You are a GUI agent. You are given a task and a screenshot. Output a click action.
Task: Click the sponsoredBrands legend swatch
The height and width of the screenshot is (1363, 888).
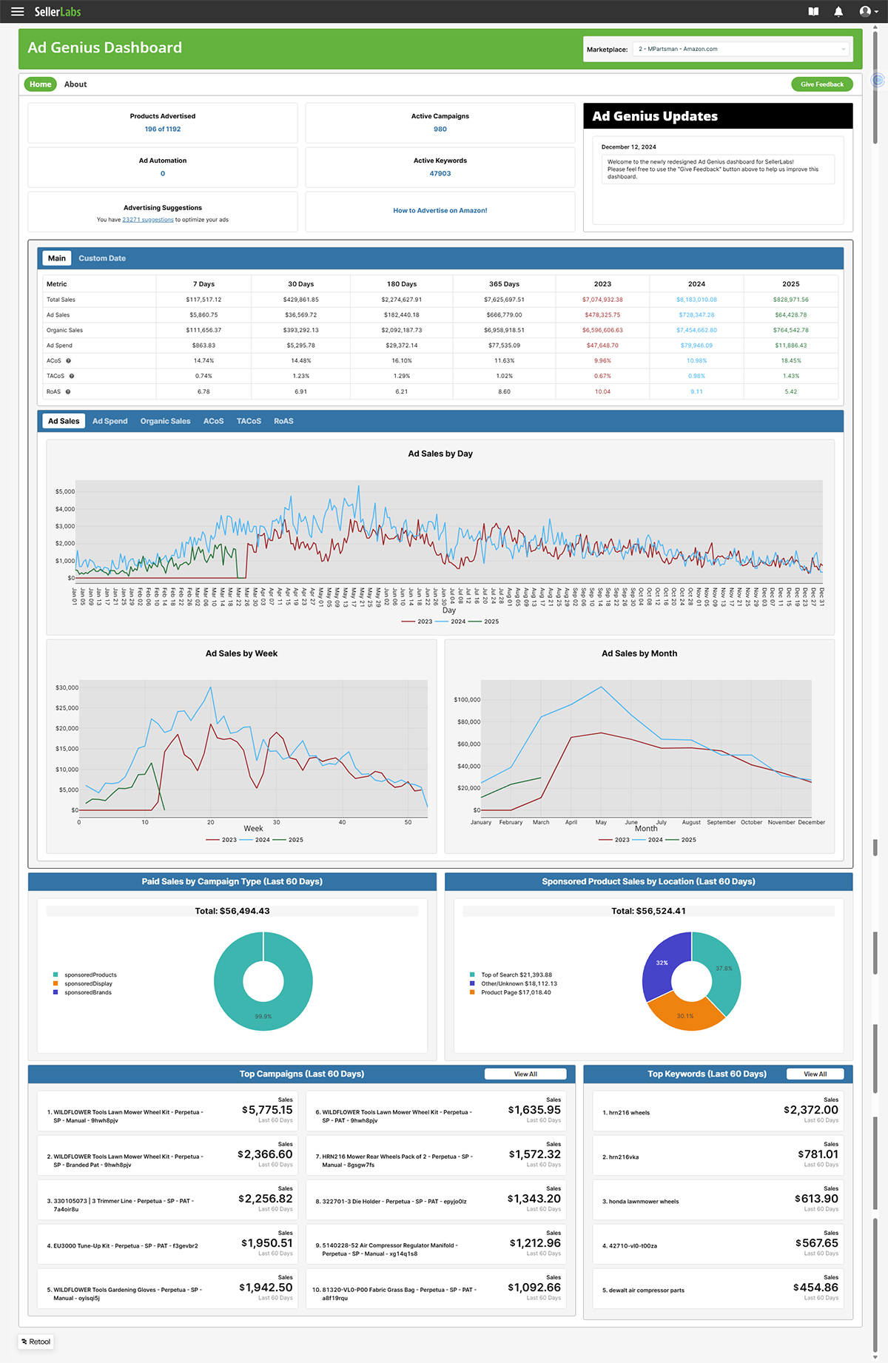pyautogui.click(x=55, y=992)
